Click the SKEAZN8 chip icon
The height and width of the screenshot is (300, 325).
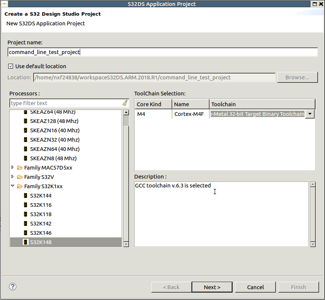pyautogui.click(x=25, y=158)
